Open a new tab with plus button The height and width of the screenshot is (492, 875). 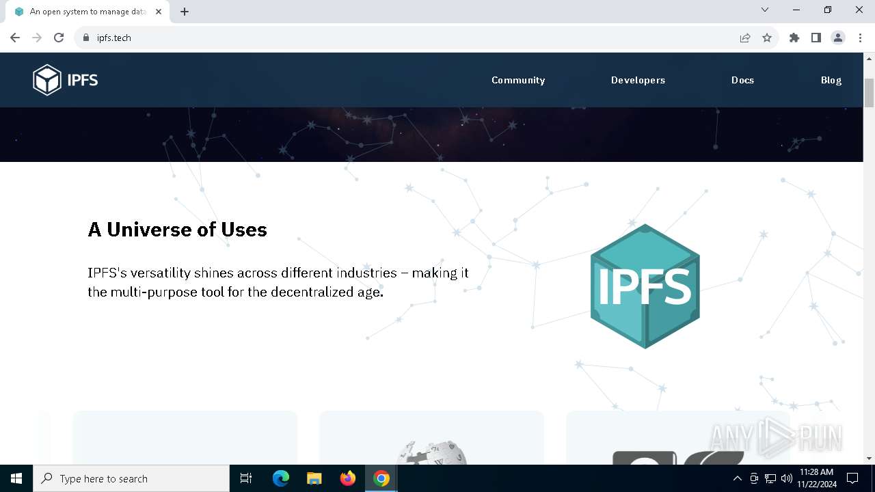point(185,12)
